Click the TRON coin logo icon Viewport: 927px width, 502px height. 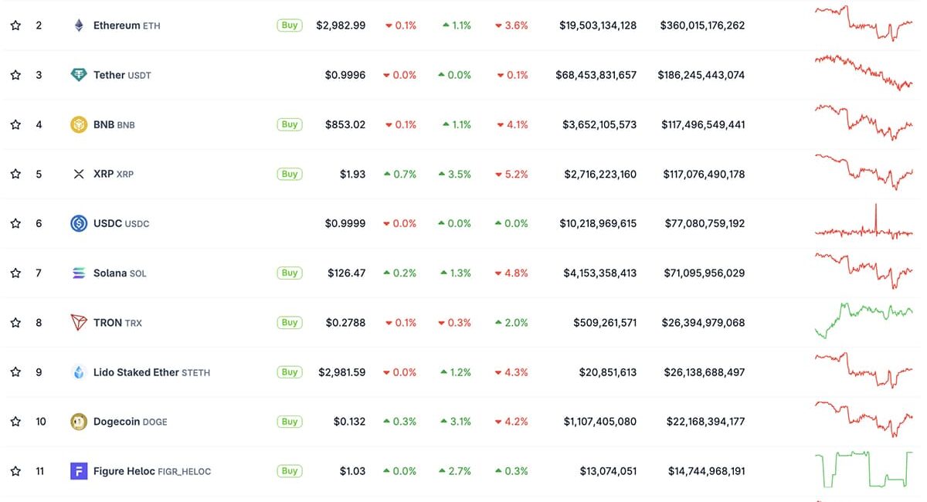click(x=78, y=322)
